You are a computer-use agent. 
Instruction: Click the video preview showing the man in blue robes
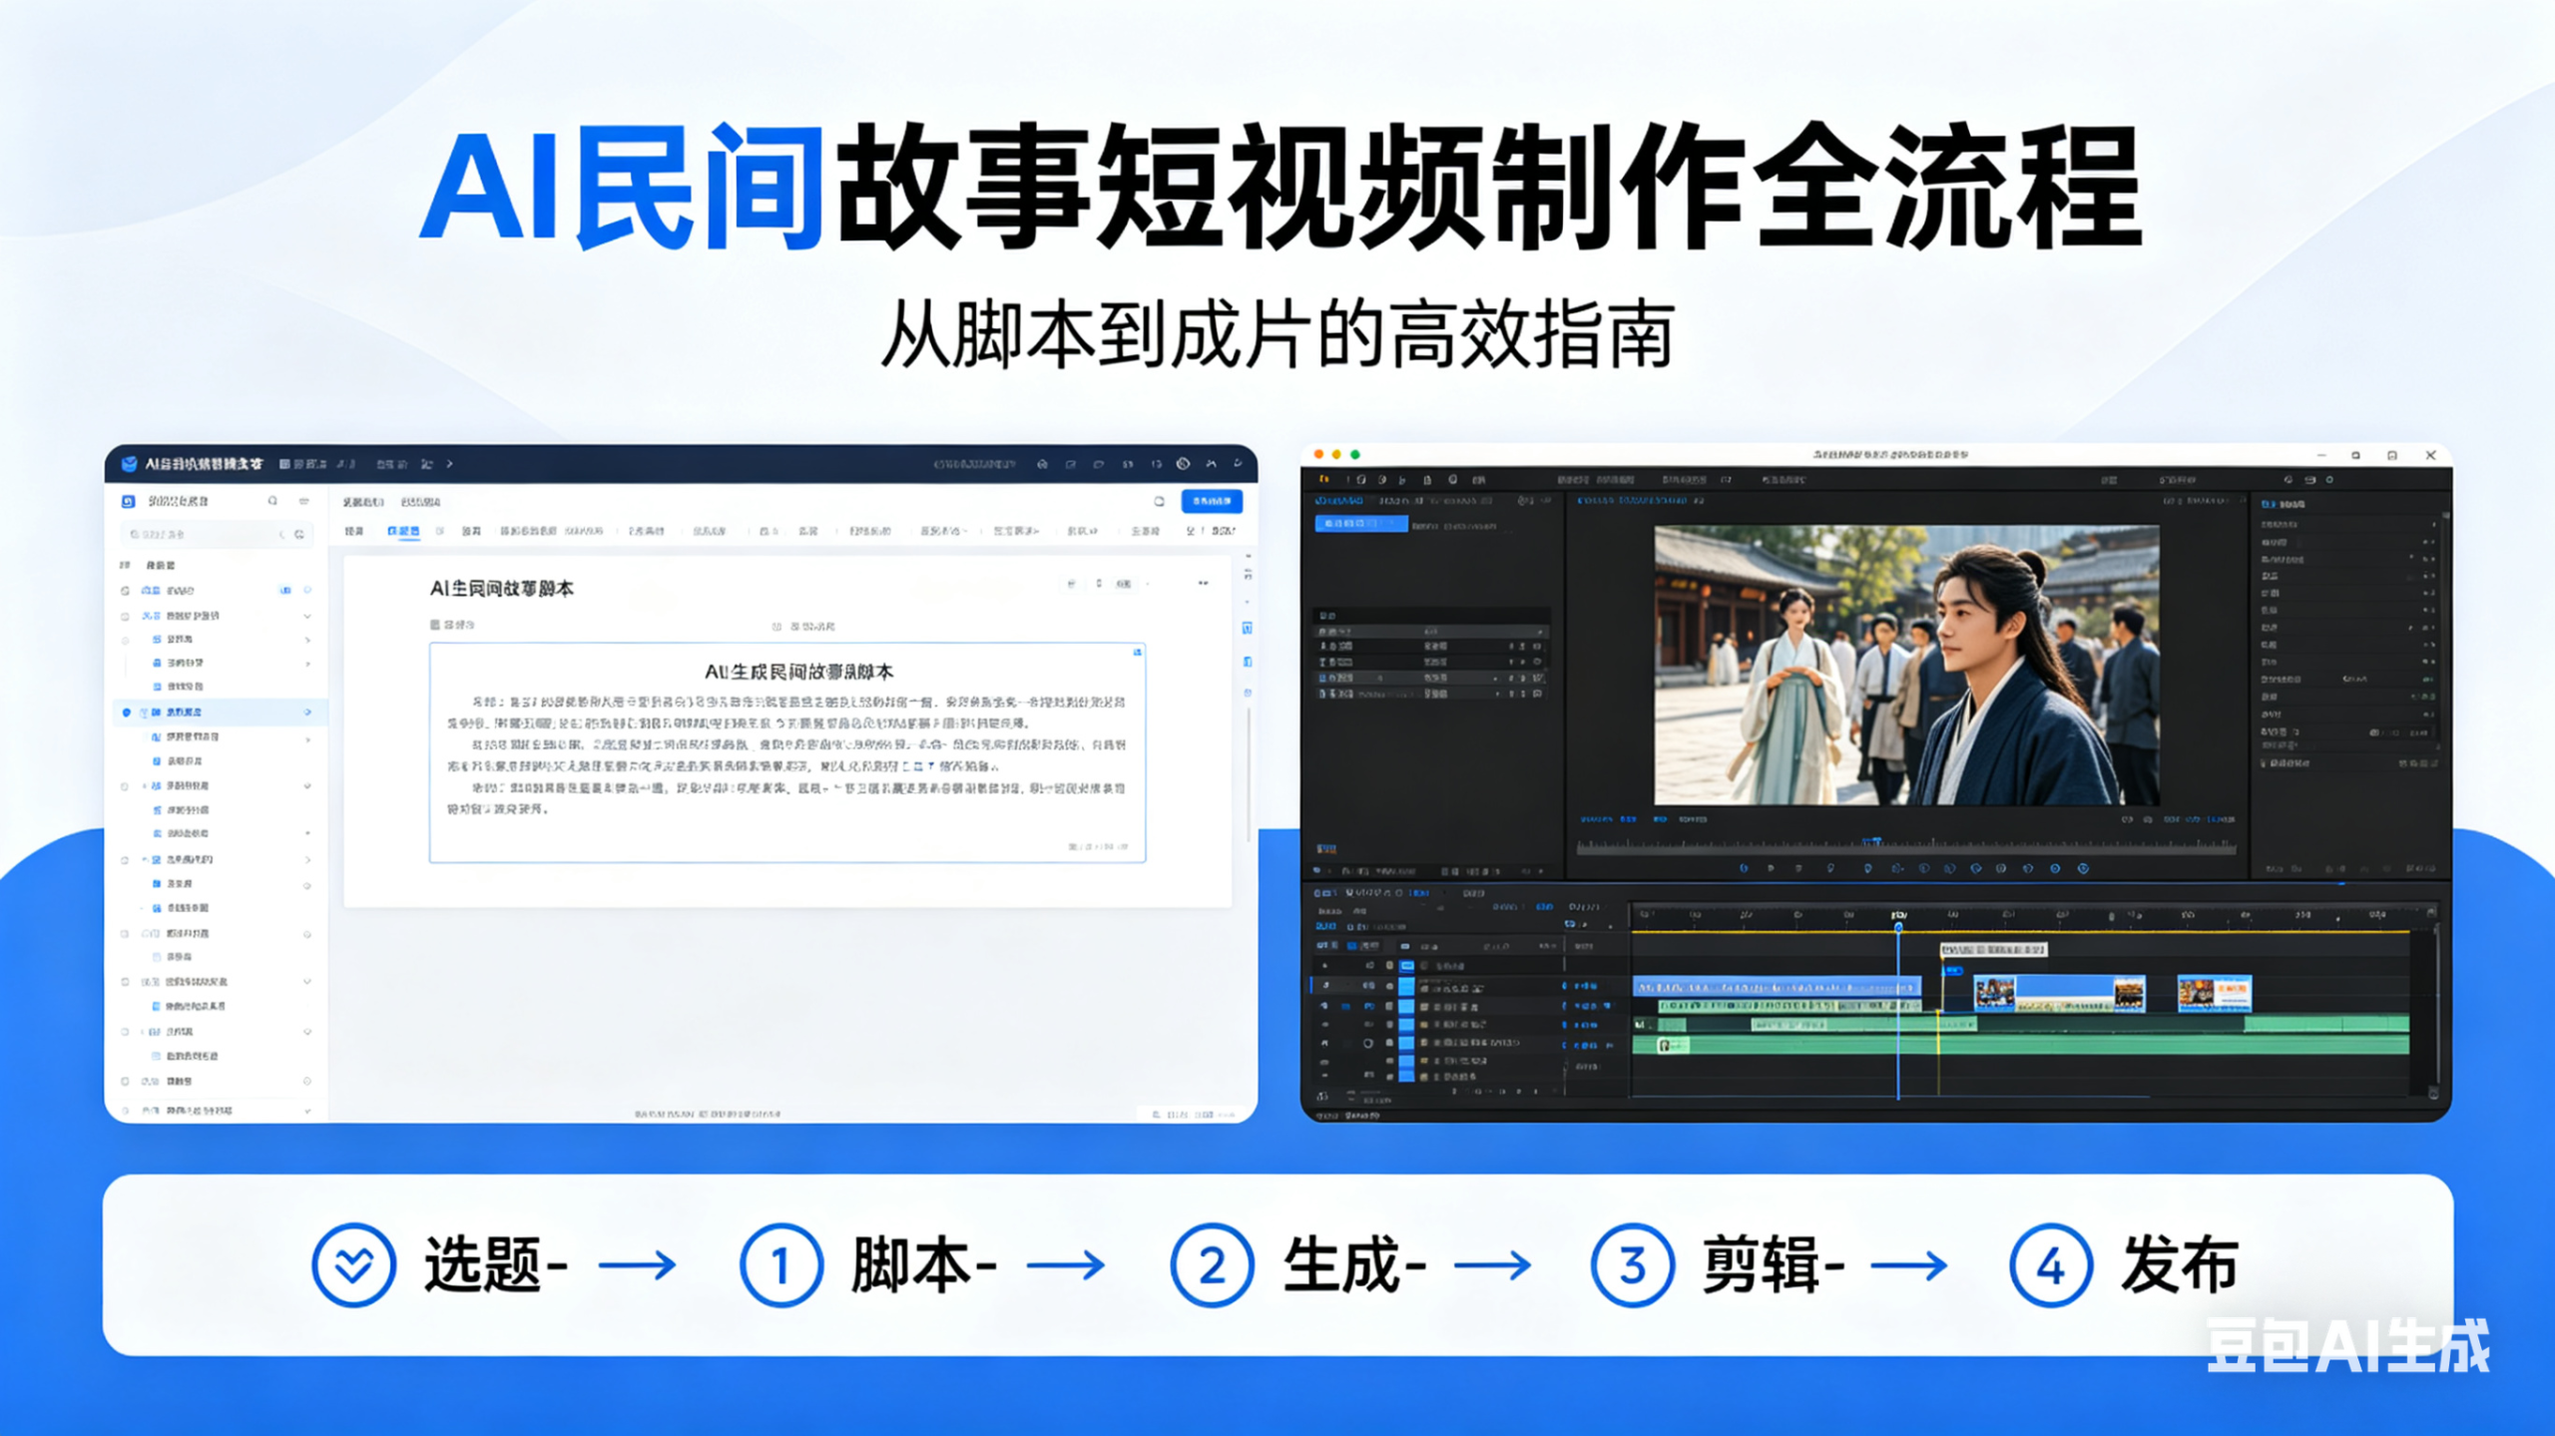coord(1906,666)
